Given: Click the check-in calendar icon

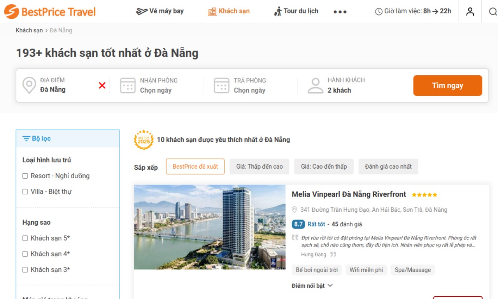Looking at the screenshot, I should (x=128, y=86).
